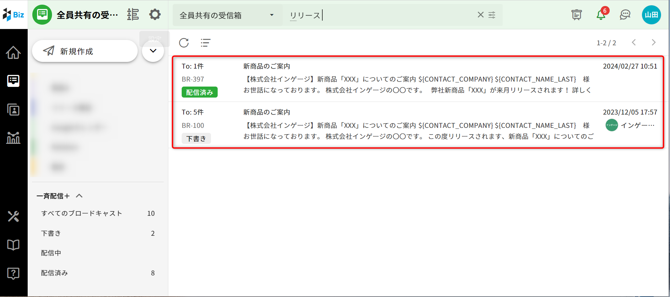Open the BR-397 broadcast message
The width and height of the screenshot is (670, 297).
point(417,79)
